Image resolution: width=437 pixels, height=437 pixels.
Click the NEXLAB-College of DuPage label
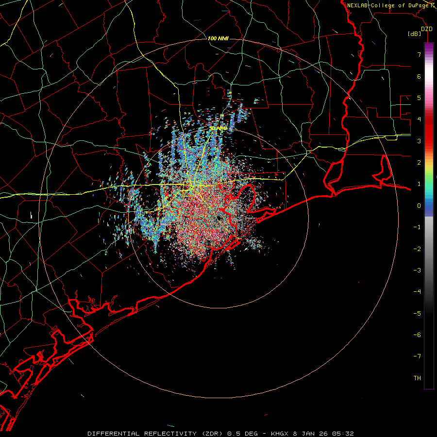tap(388, 5)
